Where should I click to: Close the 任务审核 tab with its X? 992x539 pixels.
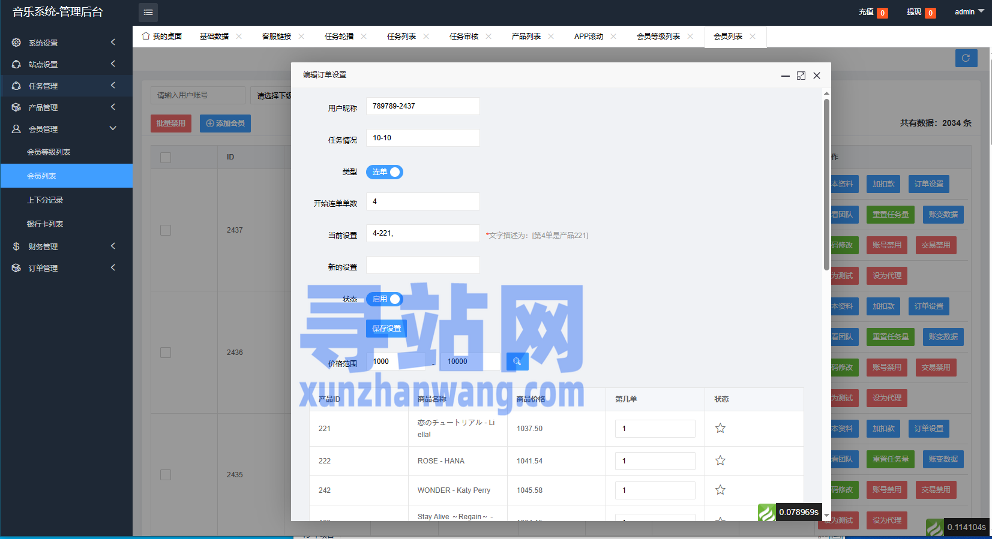488,37
